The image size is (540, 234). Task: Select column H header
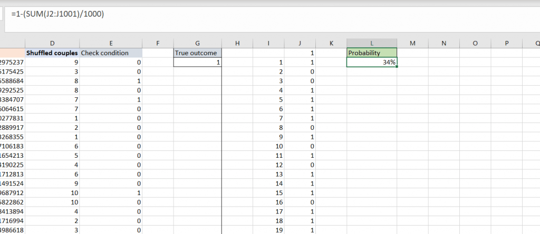point(237,43)
